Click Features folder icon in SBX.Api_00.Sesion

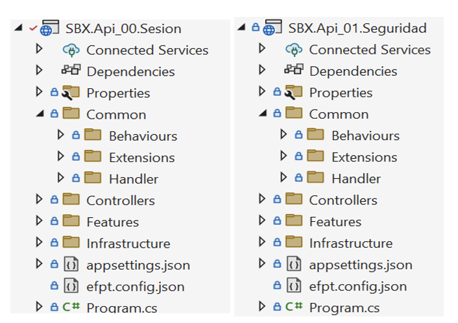[71, 221]
